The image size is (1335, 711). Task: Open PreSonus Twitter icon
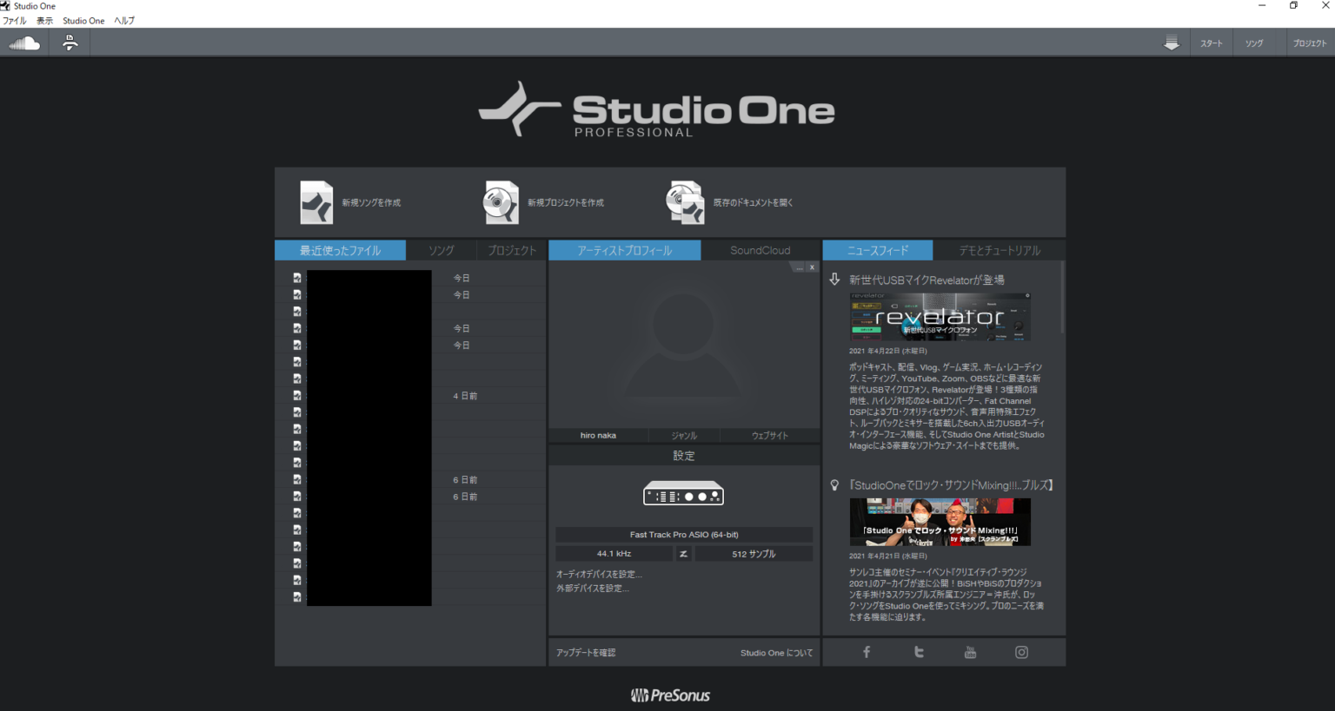tap(918, 651)
